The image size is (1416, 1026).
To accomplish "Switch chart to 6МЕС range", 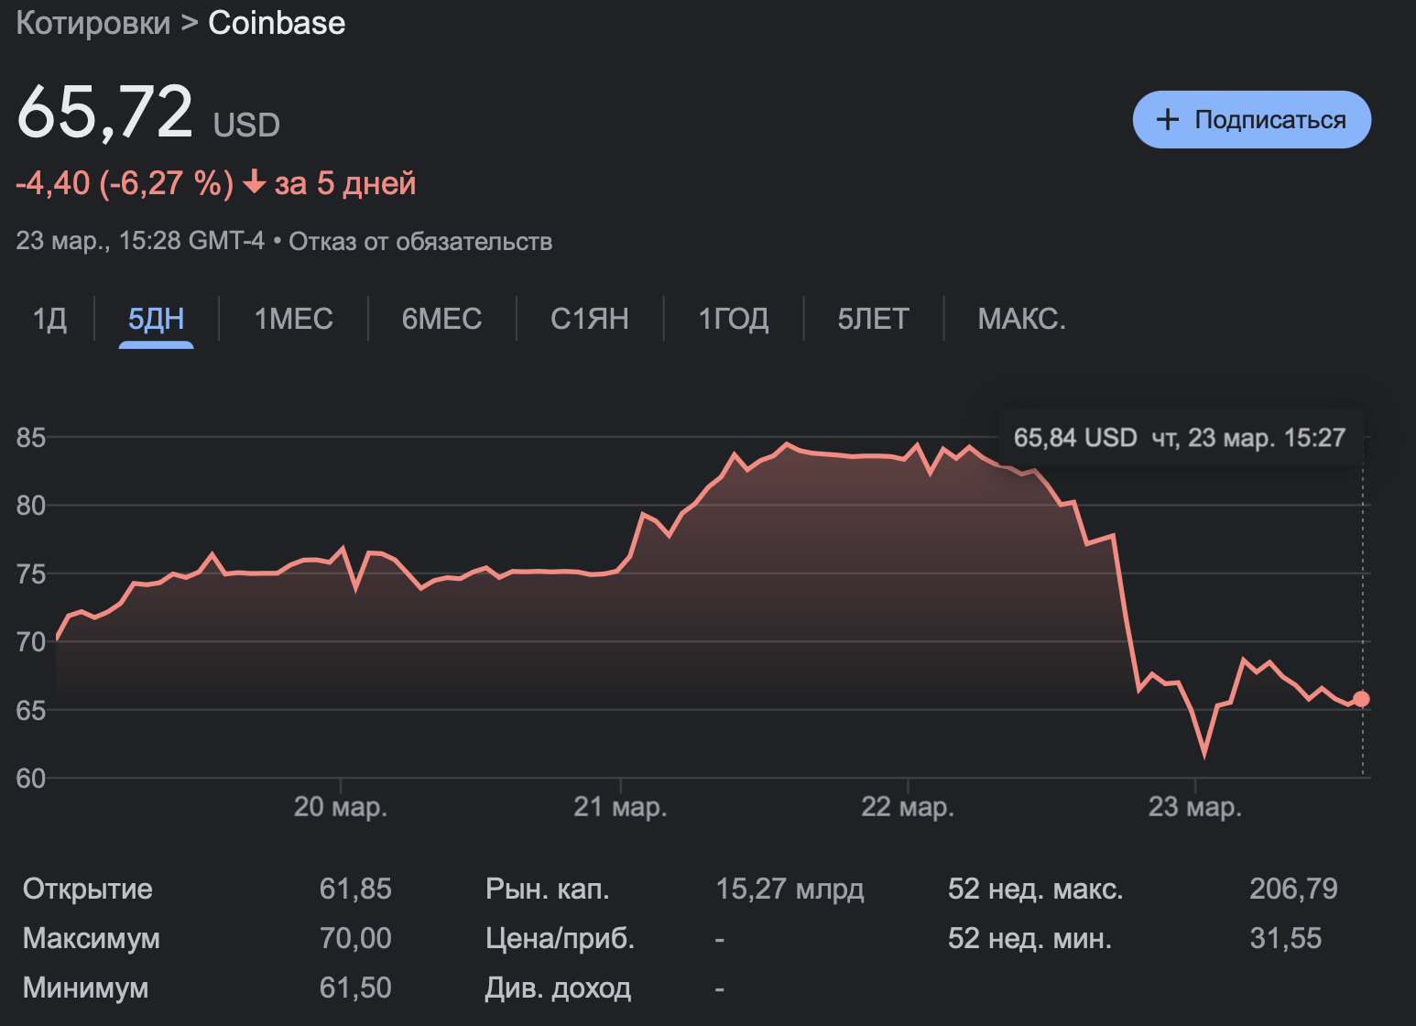I will [x=442, y=319].
